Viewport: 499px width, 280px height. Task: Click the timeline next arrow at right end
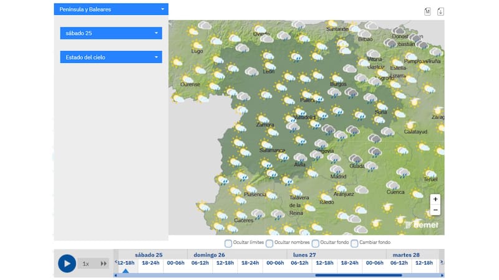click(x=442, y=262)
